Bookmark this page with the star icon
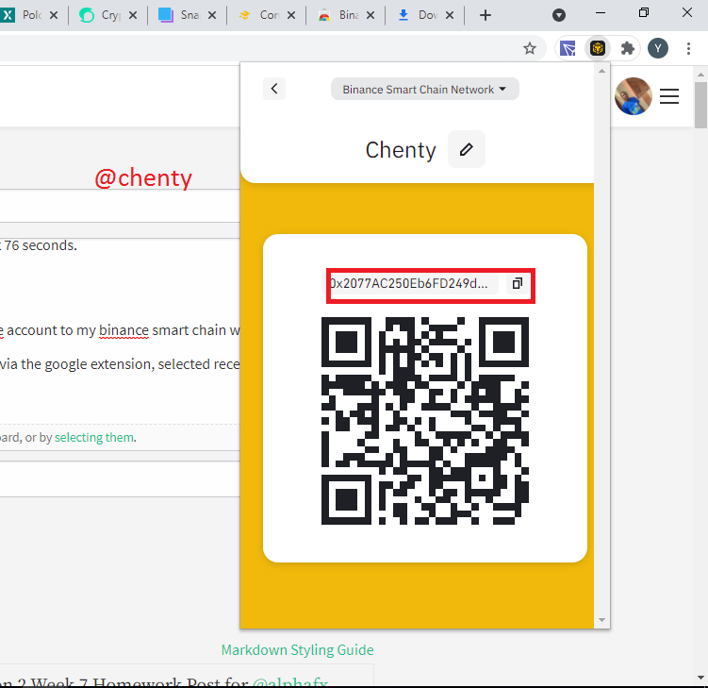Screen dimensions: 708x688 (530, 48)
